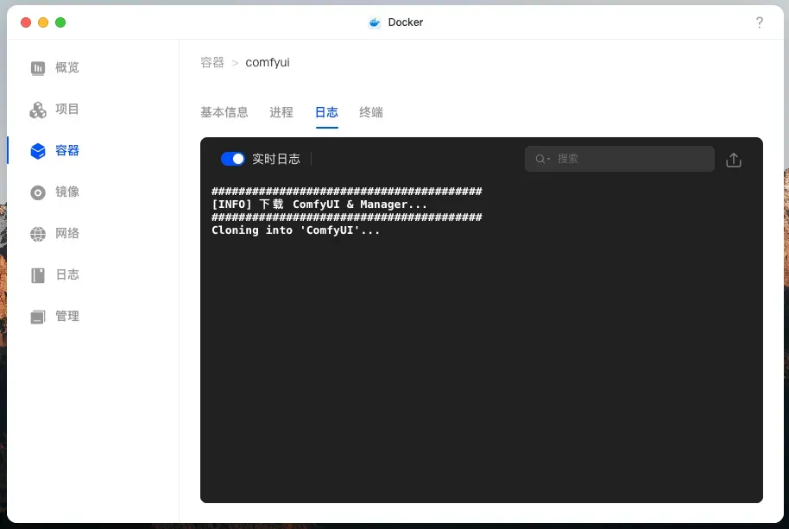Switch to the 基本信息 tab
The image size is (789, 529).
point(224,112)
